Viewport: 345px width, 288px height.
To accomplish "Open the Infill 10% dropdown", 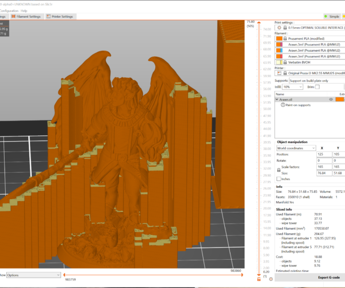I will coord(293,87).
